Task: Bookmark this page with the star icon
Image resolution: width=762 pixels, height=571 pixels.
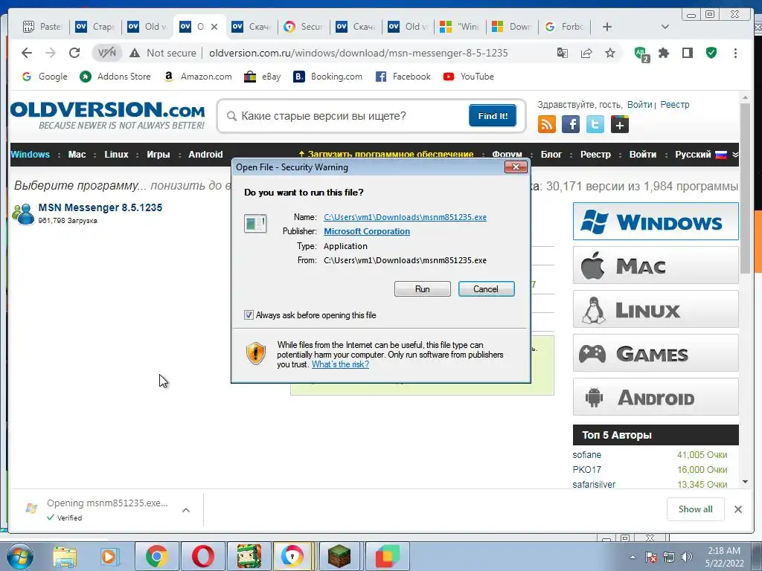Action: 610,53
